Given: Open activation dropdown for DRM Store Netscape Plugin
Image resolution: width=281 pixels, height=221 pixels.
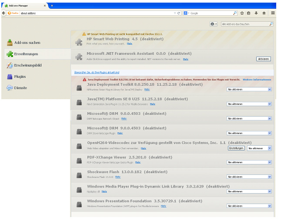Looking at the screenshot, I should [x=249, y=133].
